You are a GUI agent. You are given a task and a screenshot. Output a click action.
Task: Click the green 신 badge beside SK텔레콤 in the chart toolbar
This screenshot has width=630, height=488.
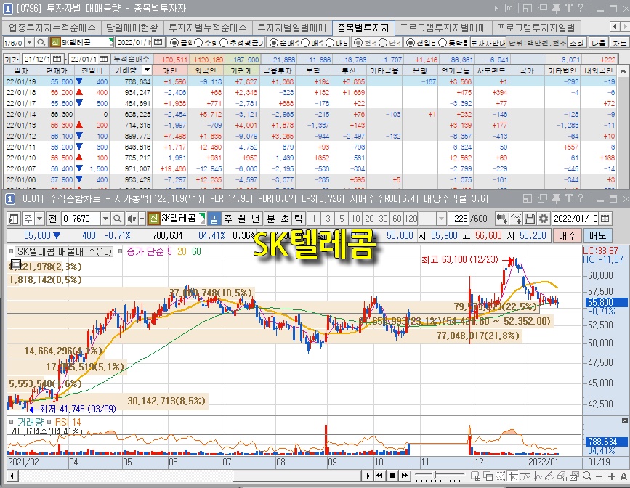click(153, 219)
